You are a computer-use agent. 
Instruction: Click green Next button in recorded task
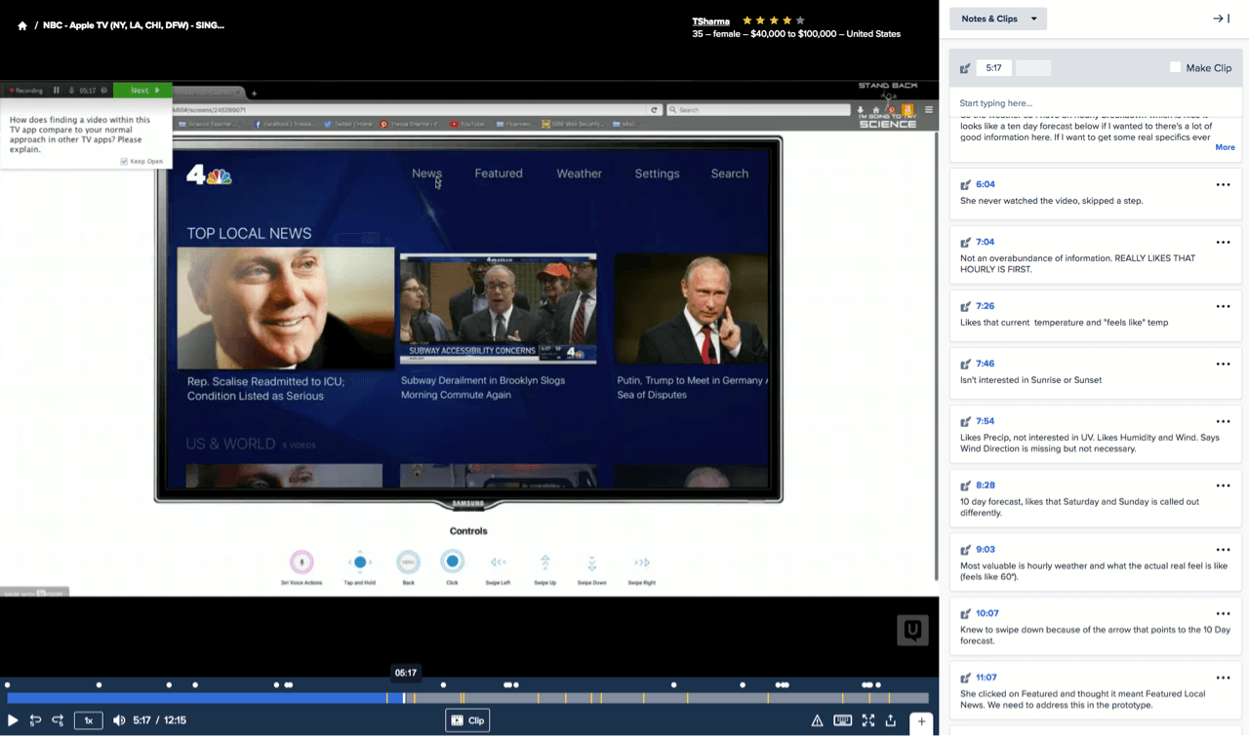(142, 90)
